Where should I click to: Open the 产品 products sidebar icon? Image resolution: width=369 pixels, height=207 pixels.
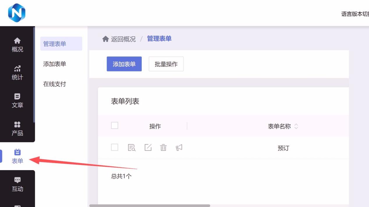pos(17,128)
